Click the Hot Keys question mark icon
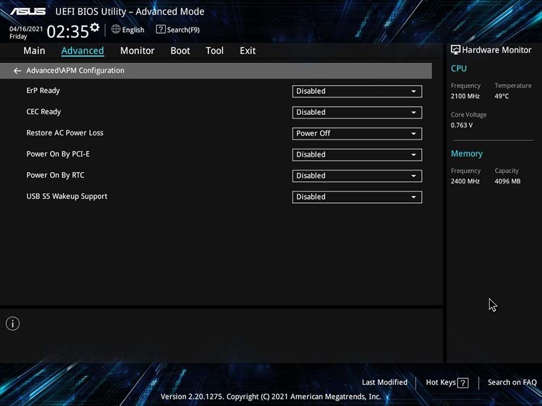 [463, 383]
